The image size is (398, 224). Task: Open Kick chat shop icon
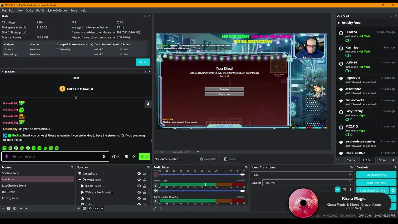pos(126,156)
